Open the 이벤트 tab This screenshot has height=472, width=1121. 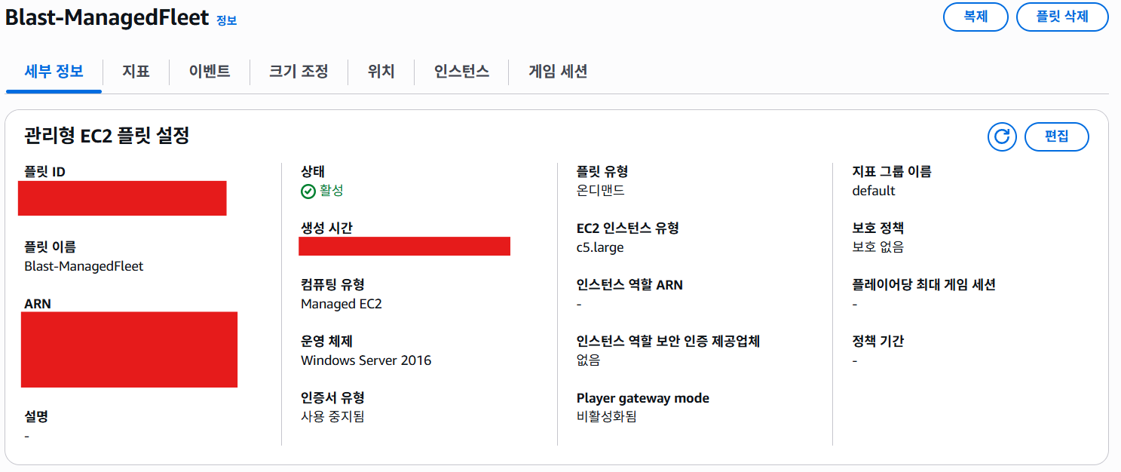coord(210,72)
